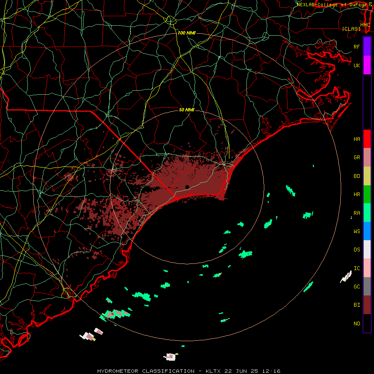Image resolution: width=374 pixels, height=374 pixels.
Task: Select the GC gray legend swatch
Action: pos(367,286)
